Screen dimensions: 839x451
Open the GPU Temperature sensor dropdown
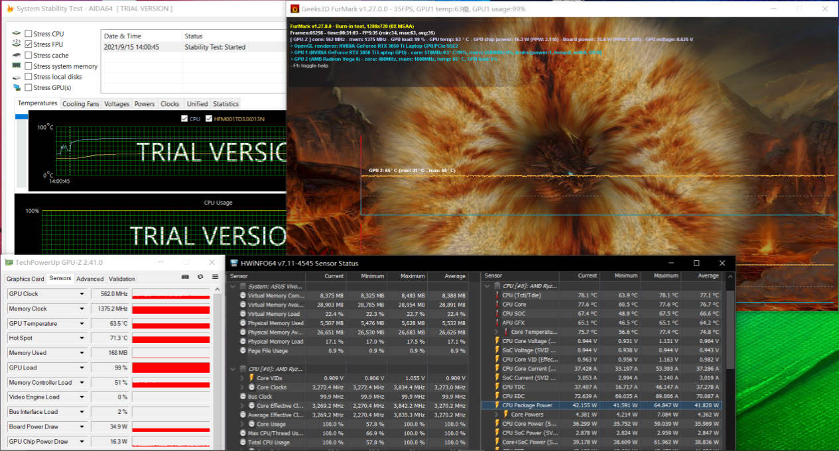82,324
